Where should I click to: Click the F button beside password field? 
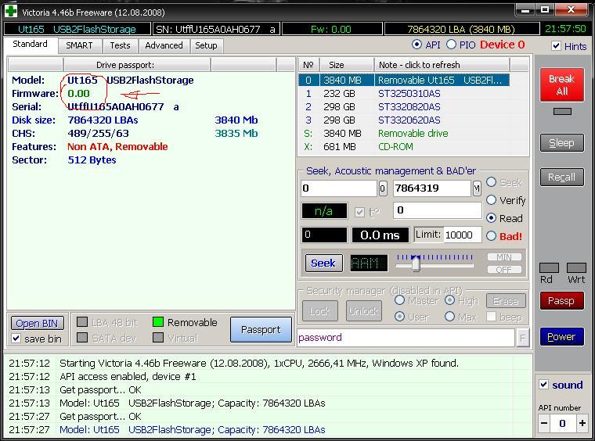(522, 338)
